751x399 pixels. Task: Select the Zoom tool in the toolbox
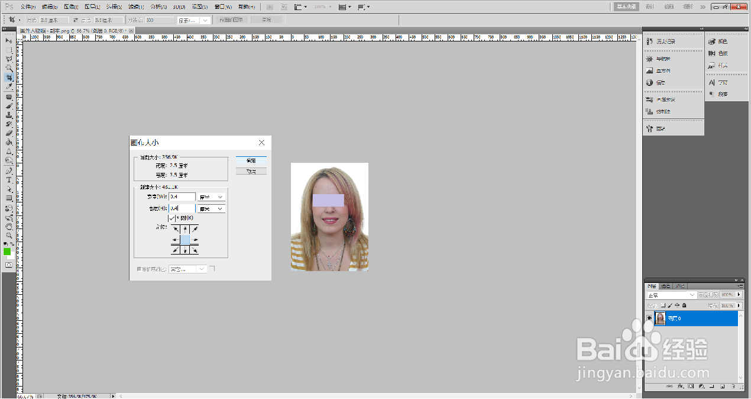pyautogui.click(x=9, y=235)
